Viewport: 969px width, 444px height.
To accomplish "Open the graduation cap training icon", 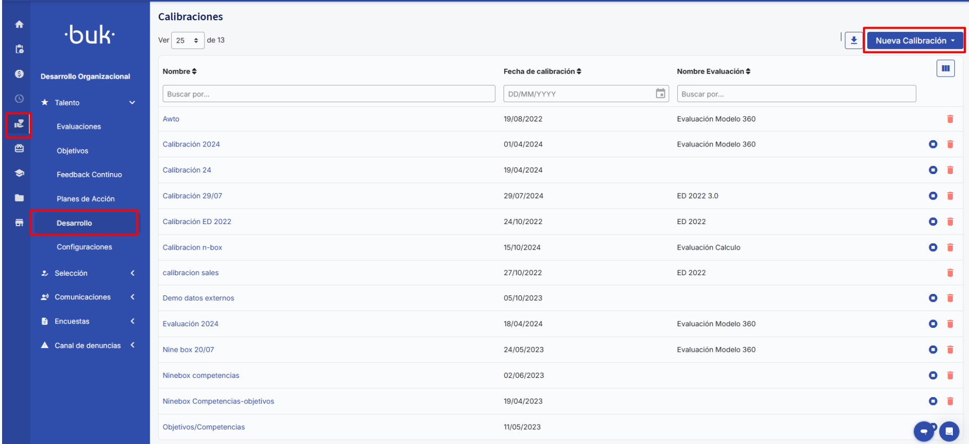I will point(19,173).
